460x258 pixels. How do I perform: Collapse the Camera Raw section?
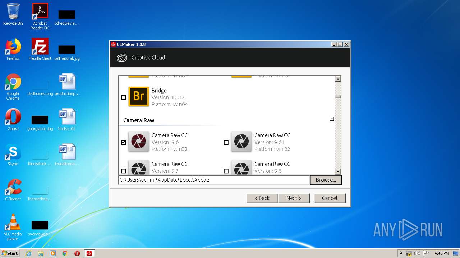tap(332, 119)
